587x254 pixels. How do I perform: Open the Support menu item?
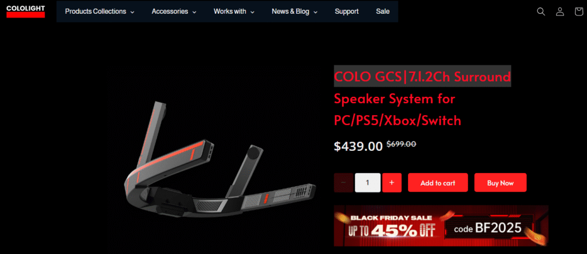tap(347, 11)
